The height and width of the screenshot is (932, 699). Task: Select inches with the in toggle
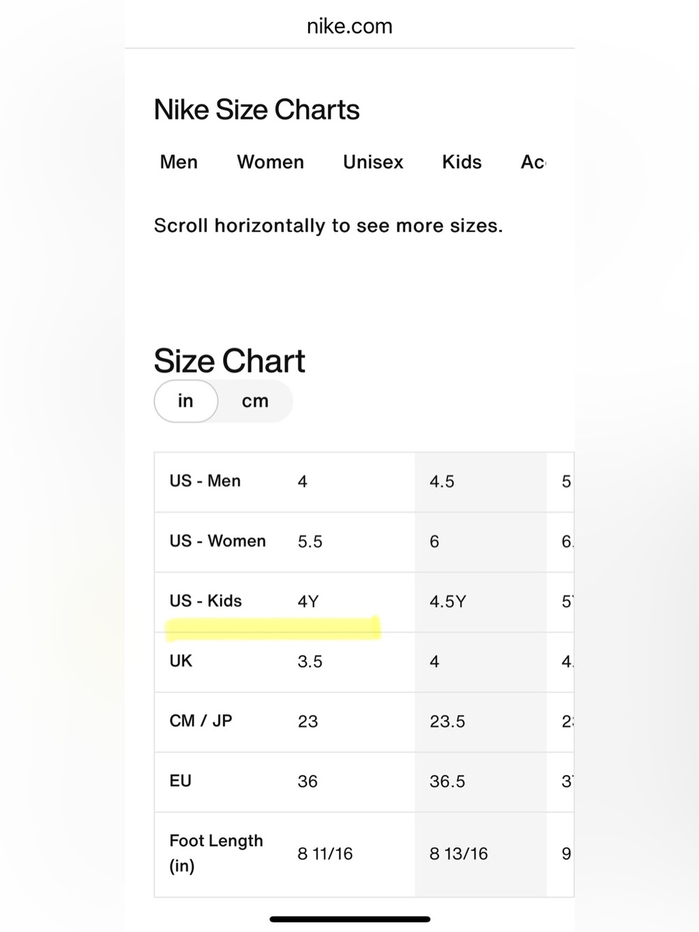point(186,401)
